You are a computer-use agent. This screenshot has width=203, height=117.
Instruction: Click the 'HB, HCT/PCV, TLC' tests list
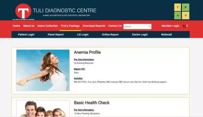pos(121,82)
